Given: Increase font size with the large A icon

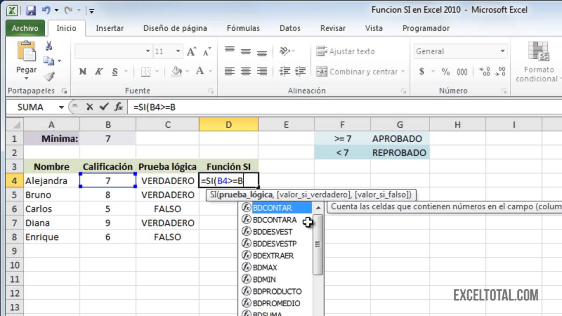Looking at the screenshot, I should coord(191,51).
